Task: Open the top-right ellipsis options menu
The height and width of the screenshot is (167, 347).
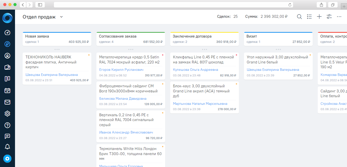Action: click(339, 16)
